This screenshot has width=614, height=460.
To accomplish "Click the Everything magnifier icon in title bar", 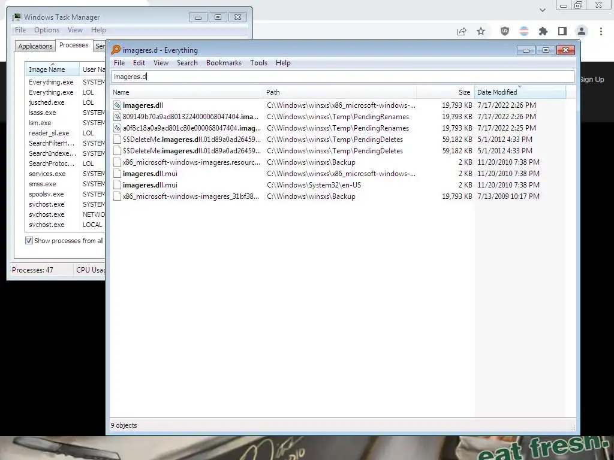I will (x=116, y=50).
